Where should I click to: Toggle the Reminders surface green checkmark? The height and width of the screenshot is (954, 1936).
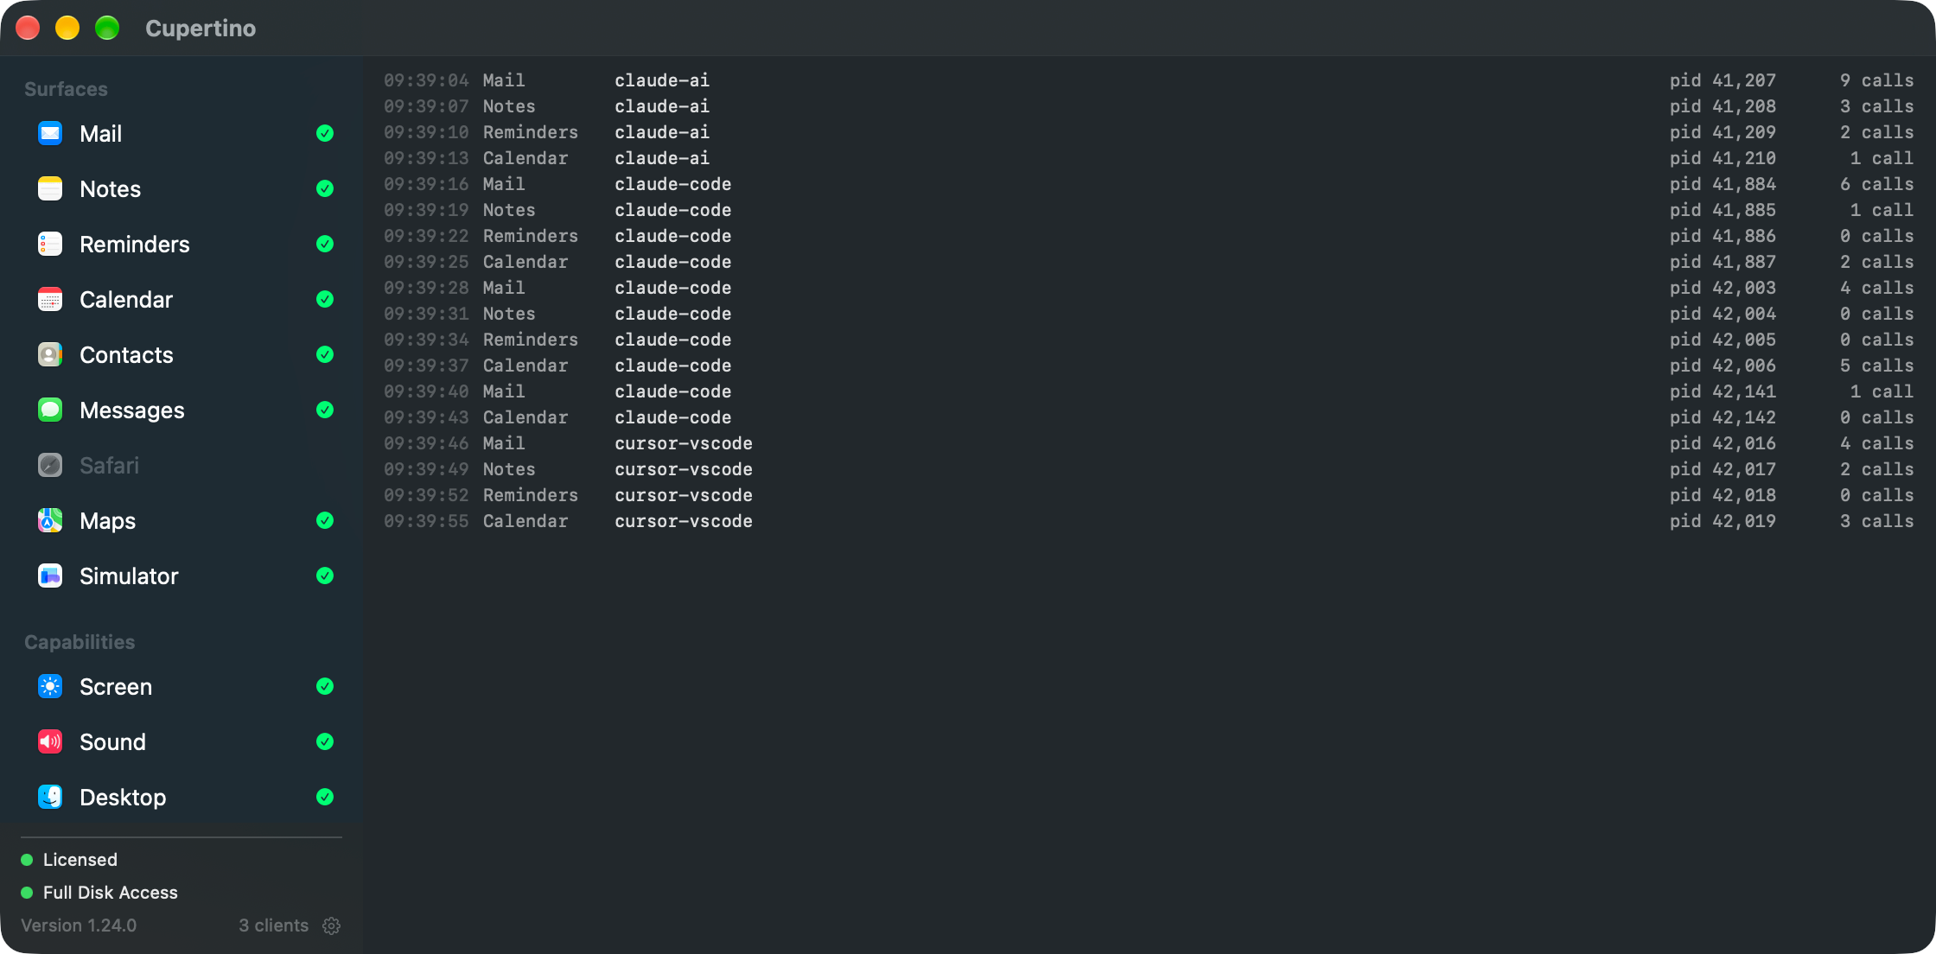pyautogui.click(x=325, y=244)
